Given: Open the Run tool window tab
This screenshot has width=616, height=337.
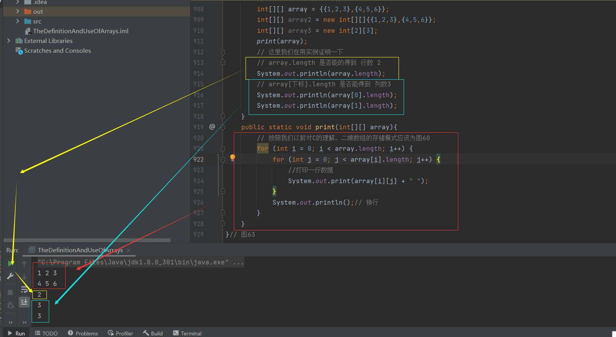Looking at the screenshot, I should [x=16, y=333].
